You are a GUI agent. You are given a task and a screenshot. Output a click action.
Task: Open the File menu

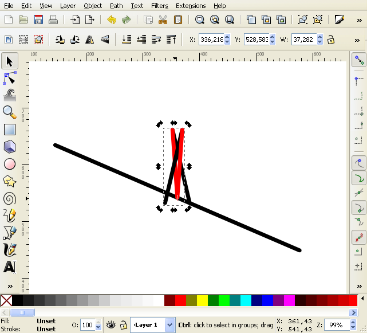point(9,6)
